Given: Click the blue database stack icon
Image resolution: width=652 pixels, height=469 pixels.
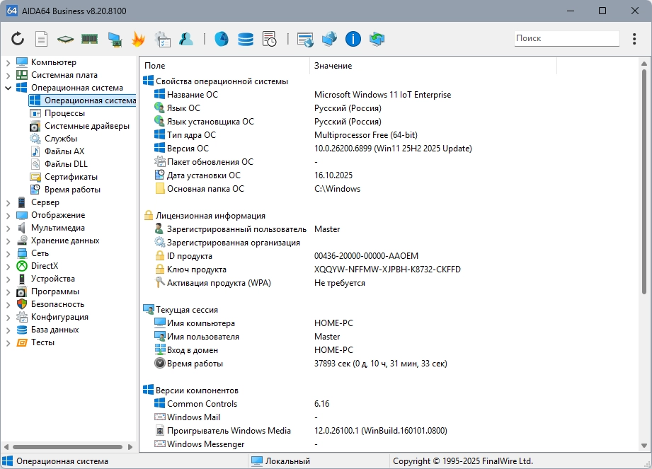Looking at the screenshot, I should [245, 39].
